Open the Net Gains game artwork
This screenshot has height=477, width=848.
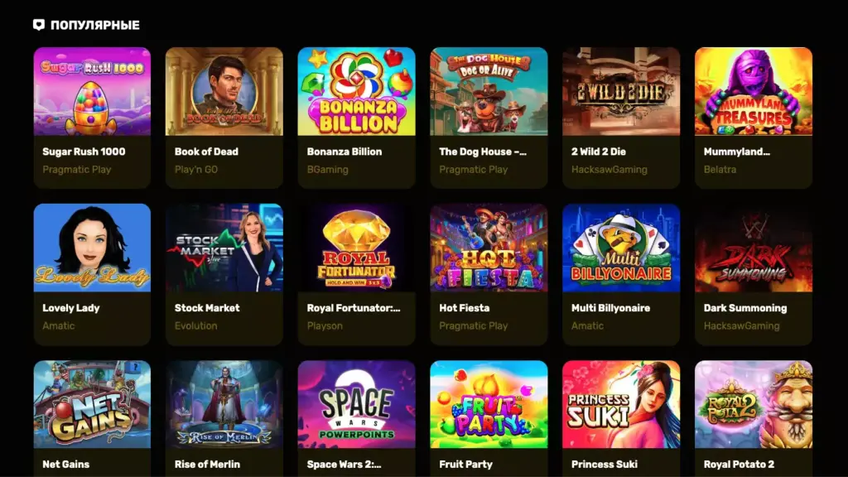tap(92, 404)
